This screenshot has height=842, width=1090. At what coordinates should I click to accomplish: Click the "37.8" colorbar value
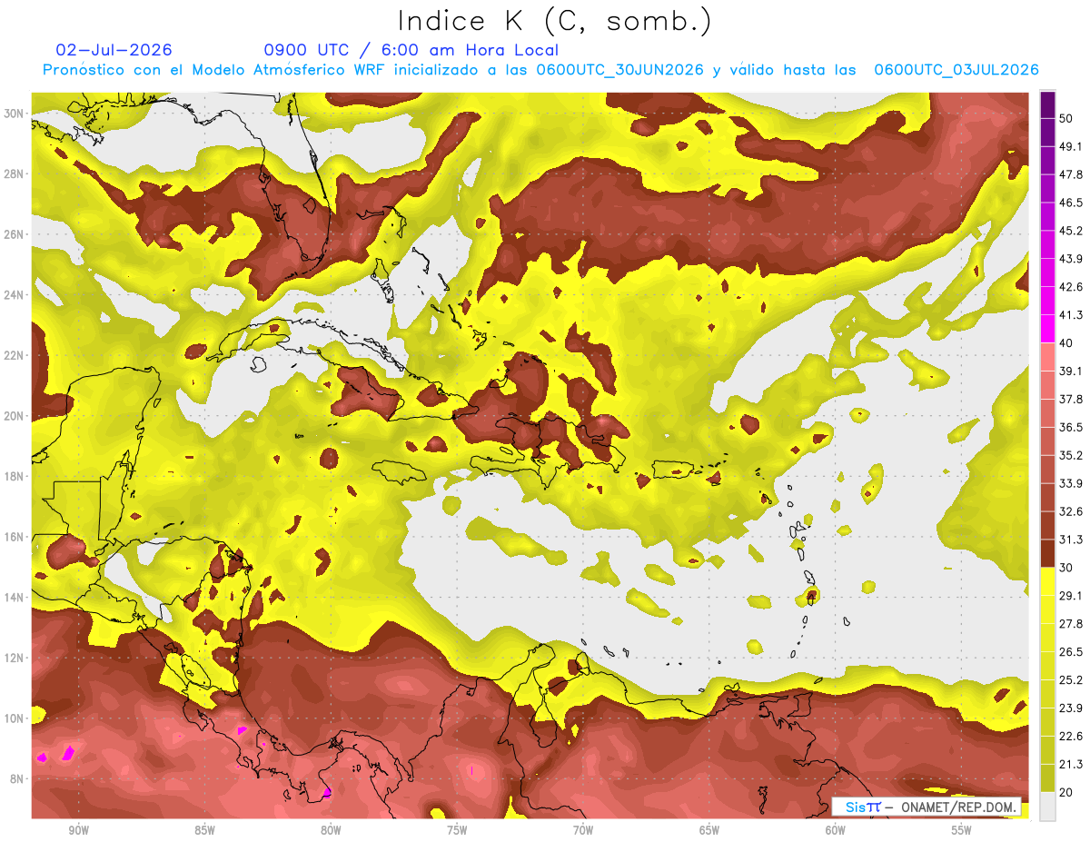click(x=1070, y=399)
